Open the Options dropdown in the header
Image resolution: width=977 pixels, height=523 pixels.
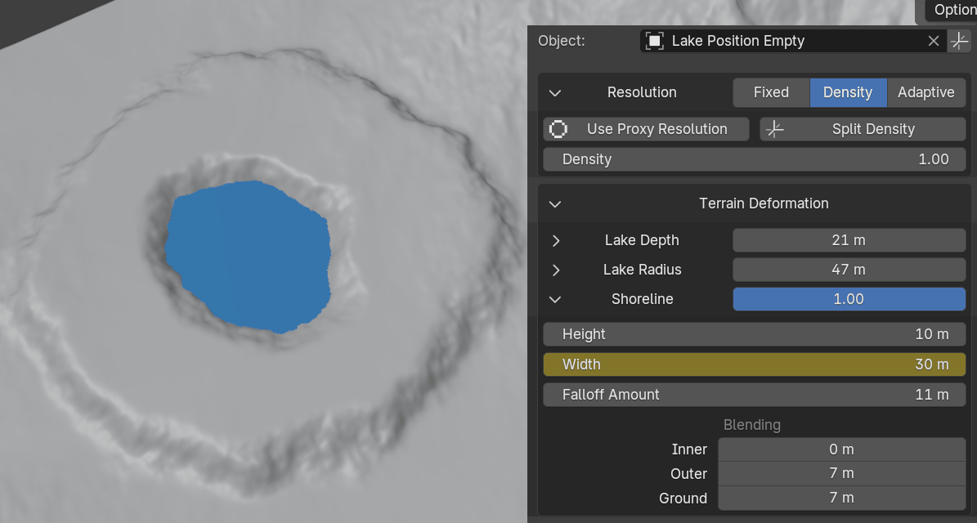[x=952, y=10]
